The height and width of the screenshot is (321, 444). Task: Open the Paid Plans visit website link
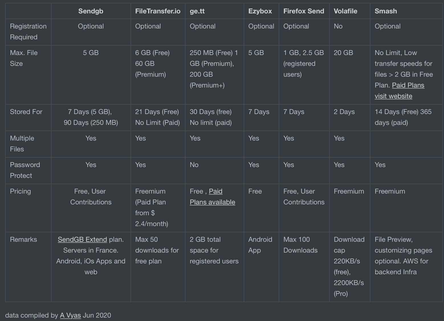(x=400, y=91)
